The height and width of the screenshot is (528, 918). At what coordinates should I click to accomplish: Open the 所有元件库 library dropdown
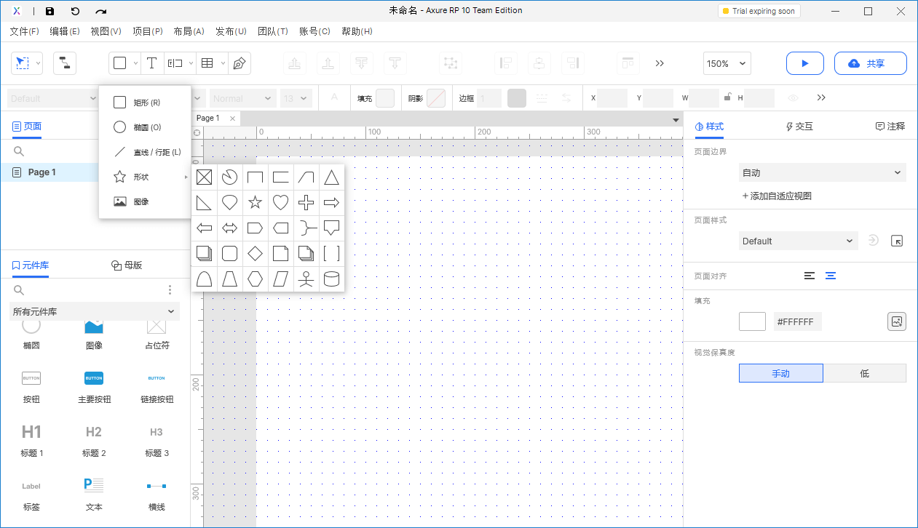pos(95,311)
